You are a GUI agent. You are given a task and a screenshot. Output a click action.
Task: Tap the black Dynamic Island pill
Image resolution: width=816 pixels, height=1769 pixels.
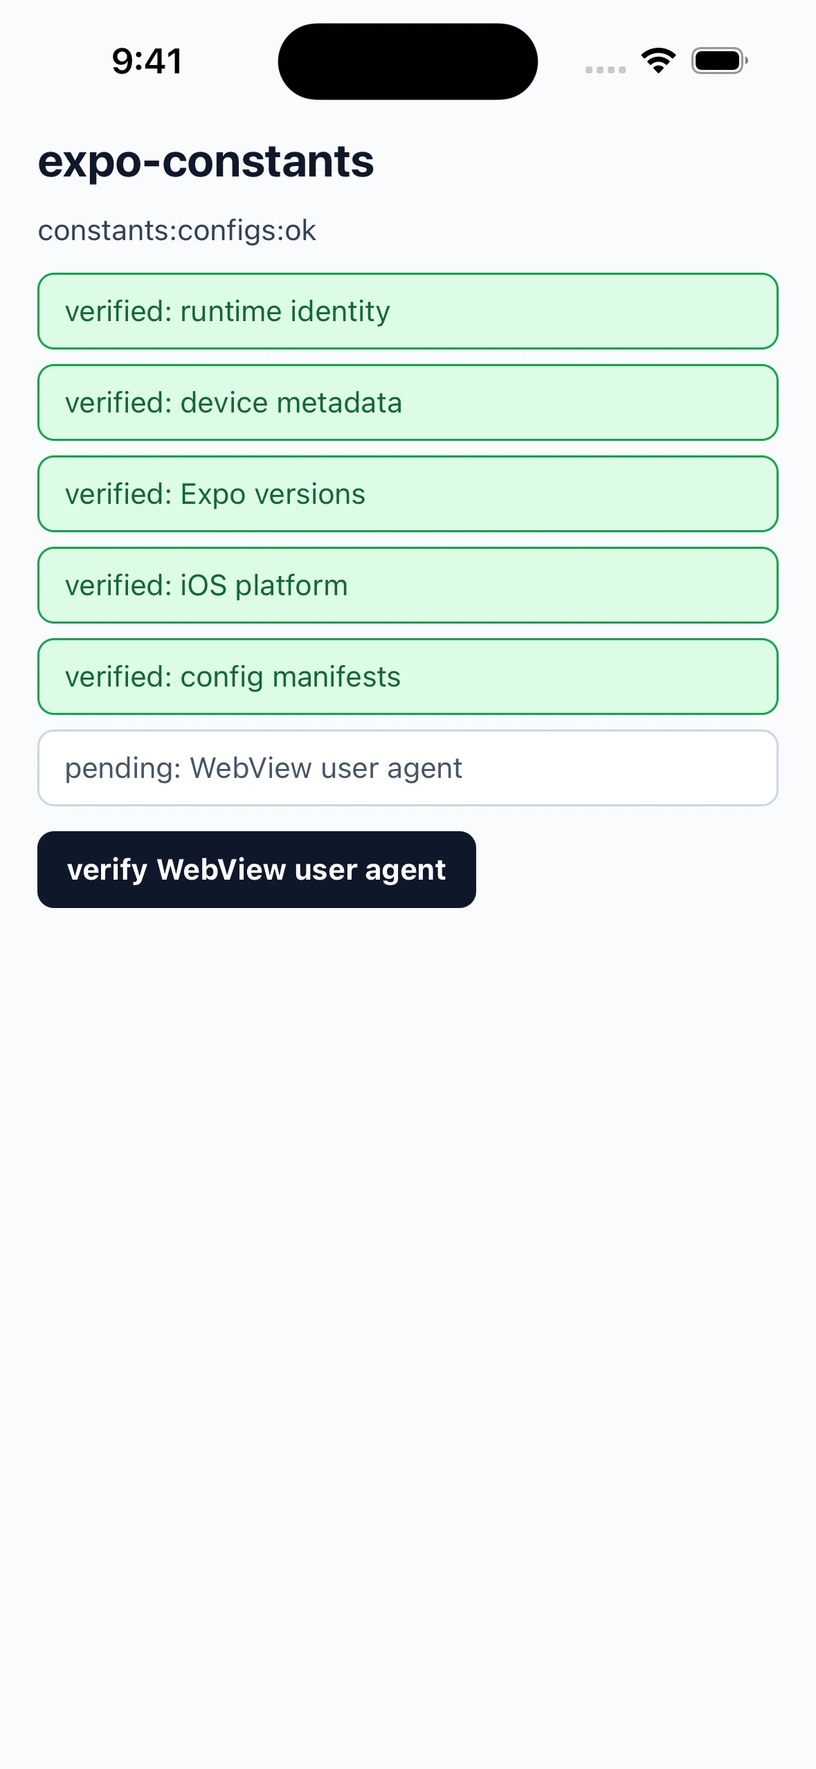tap(408, 62)
